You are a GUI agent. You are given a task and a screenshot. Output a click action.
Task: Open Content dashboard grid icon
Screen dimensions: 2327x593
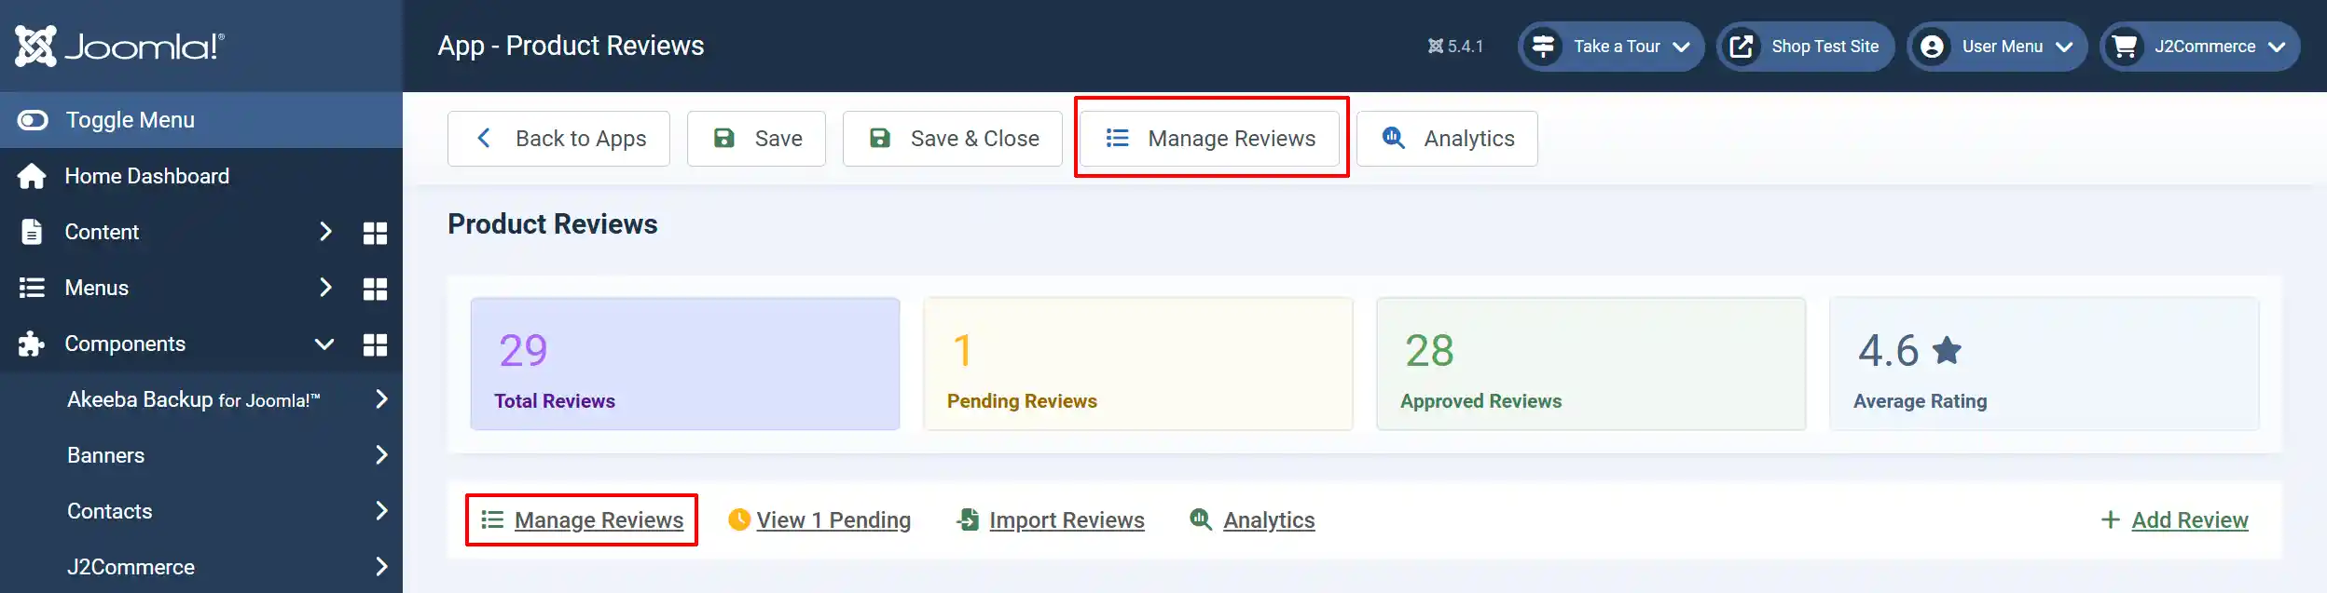coord(375,233)
